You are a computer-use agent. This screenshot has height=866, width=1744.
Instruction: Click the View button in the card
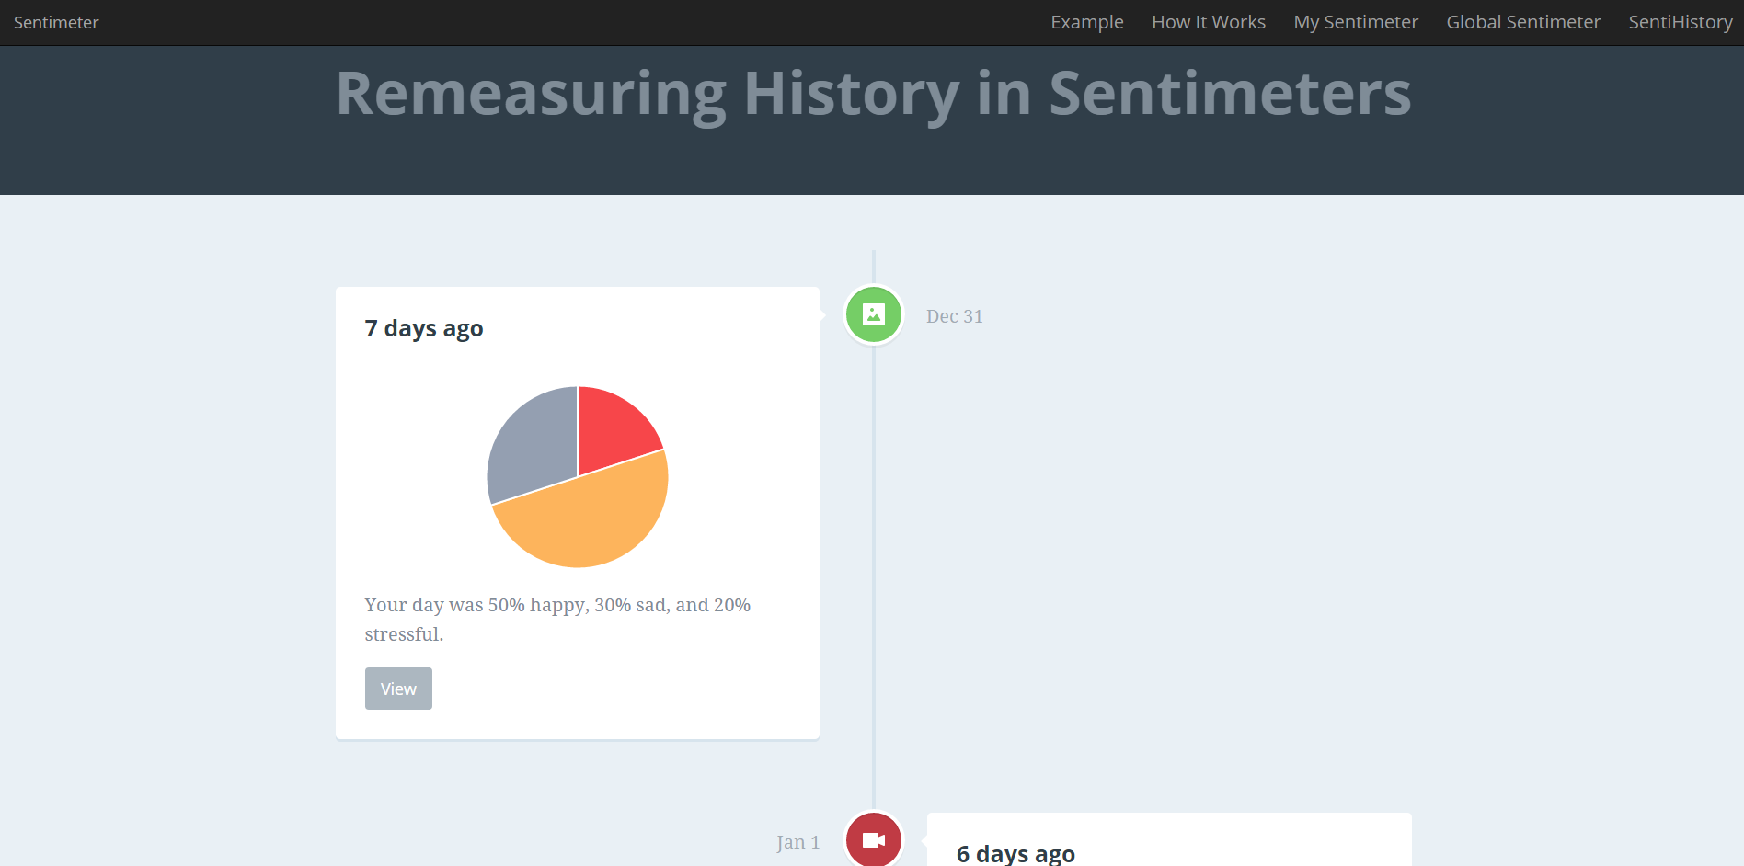(398, 689)
